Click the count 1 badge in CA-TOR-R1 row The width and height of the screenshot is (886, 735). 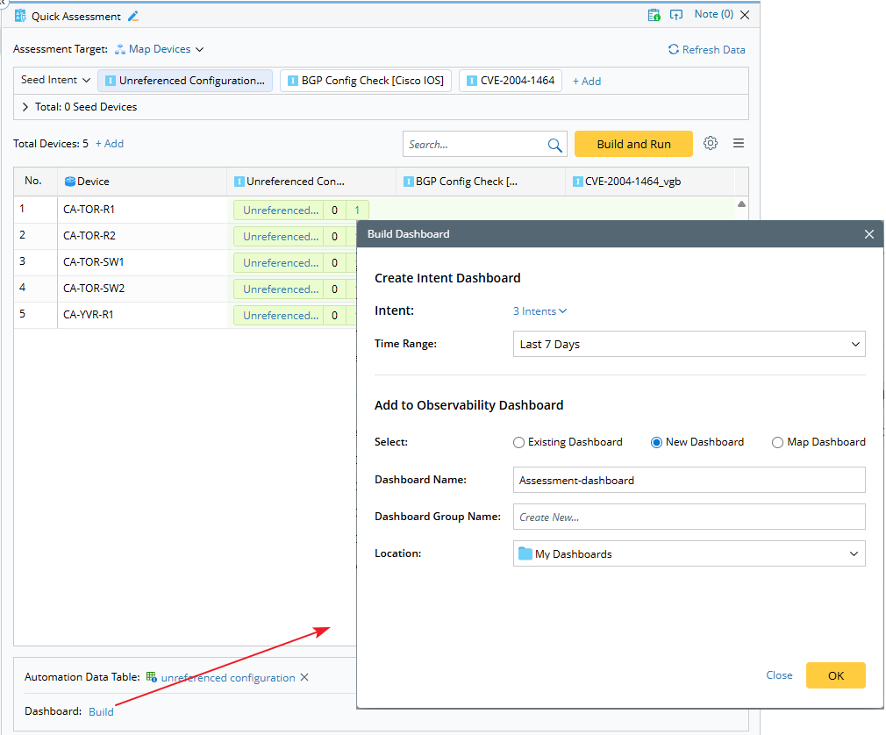[x=357, y=211]
